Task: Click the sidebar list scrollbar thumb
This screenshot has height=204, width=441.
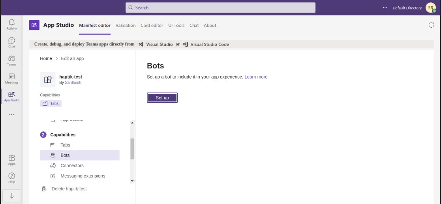Action: click(132, 149)
